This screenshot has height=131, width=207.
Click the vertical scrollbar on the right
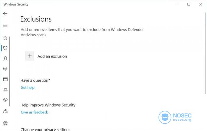[206, 53]
